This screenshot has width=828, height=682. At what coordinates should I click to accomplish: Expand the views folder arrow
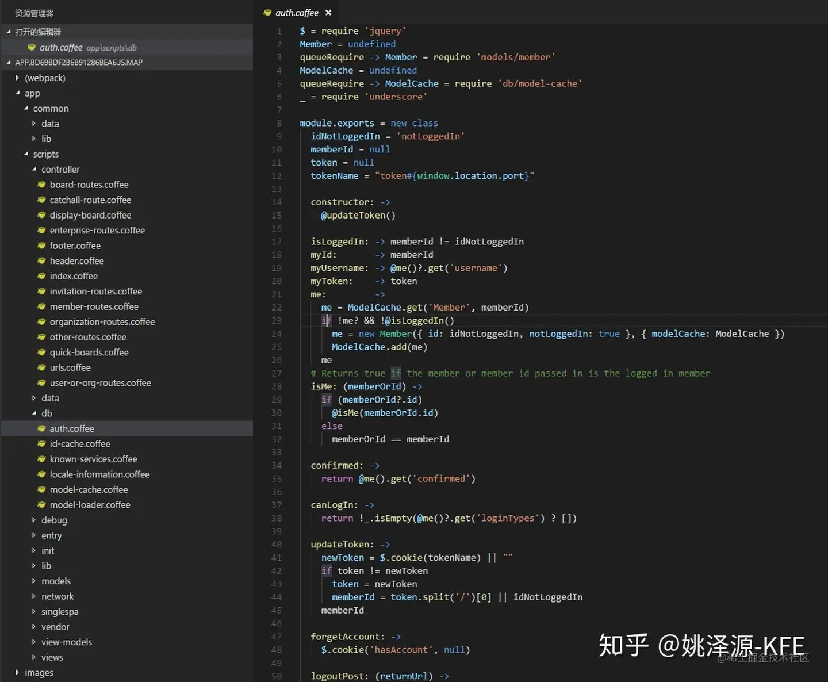click(34, 657)
